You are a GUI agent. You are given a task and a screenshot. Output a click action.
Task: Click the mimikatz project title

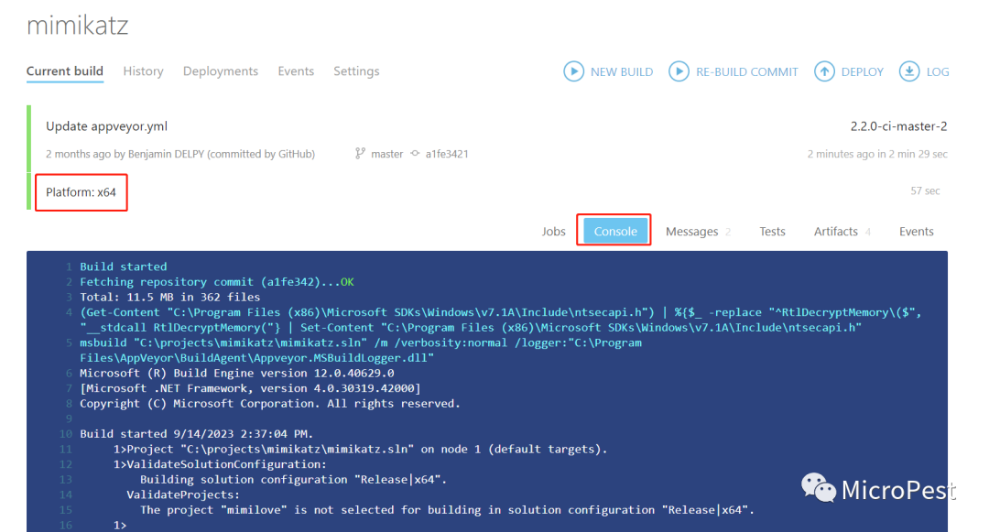click(78, 26)
